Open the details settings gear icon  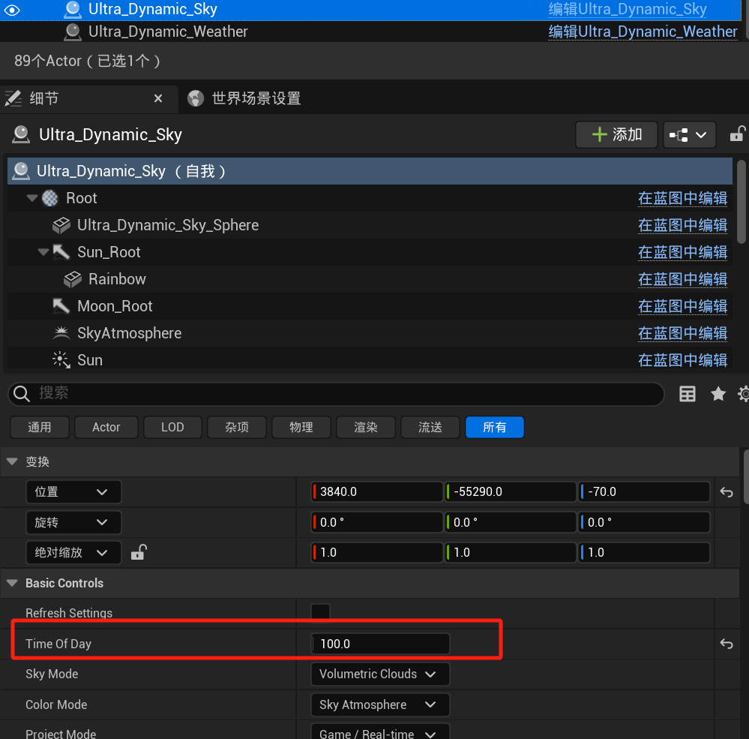(743, 394)
